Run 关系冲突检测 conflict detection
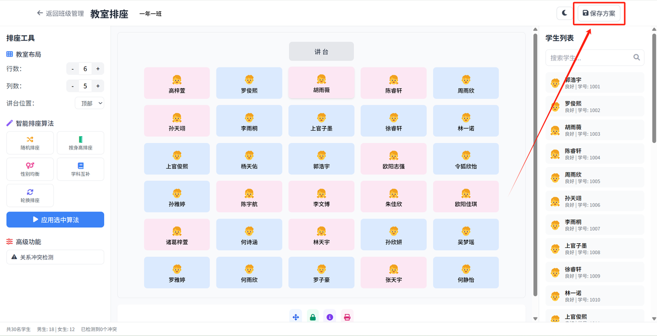Screen dimensions: 657x336 55,257
